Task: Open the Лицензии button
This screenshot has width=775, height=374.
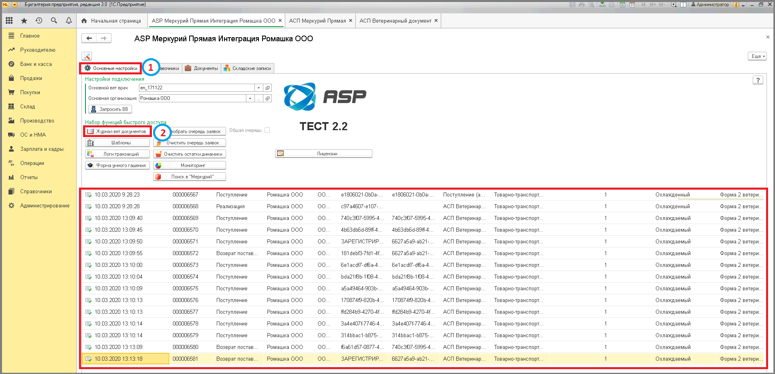Action: coord(324,154)
